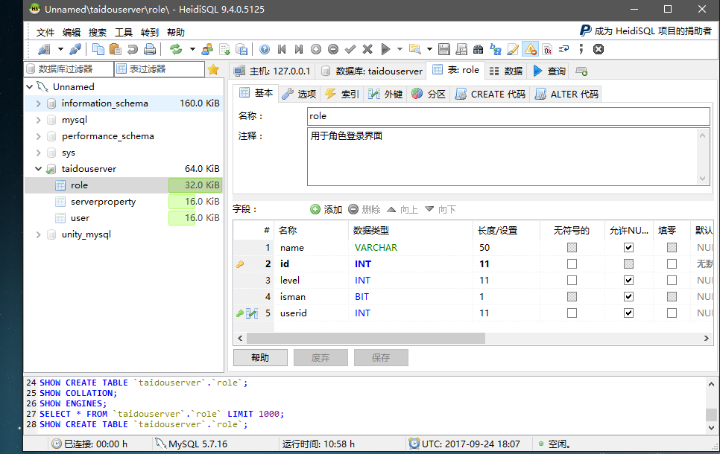Expand the performance_schema database
720x454 pixels.
(39, 137)
